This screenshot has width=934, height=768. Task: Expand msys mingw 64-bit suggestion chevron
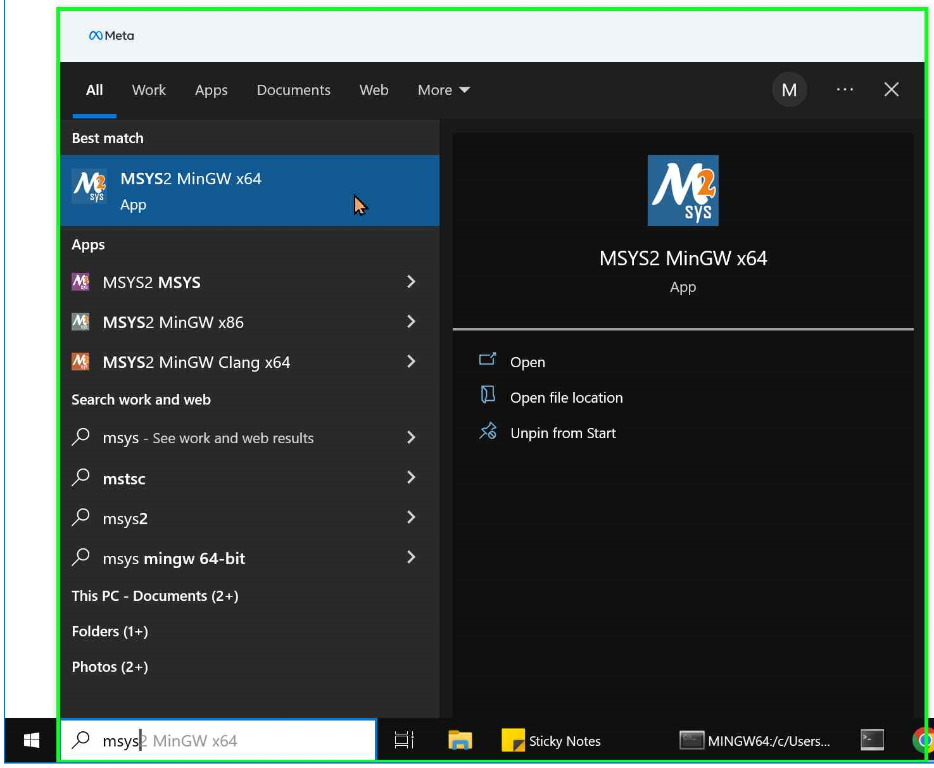tap(411, 557)
